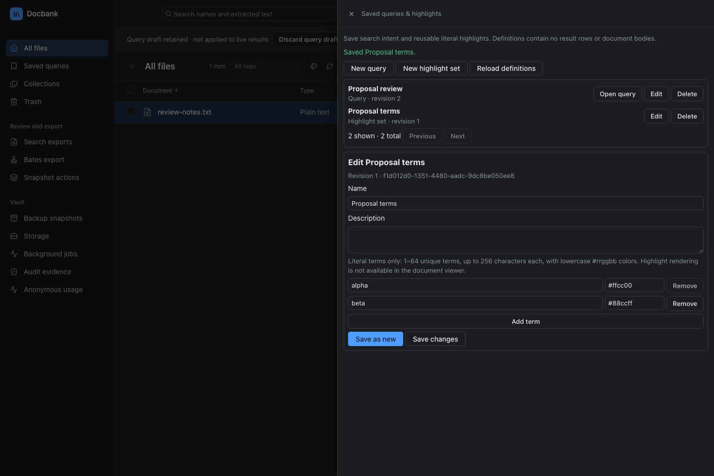The image size is (714, 476).
Task: Delete the Proposal terms highlight set
Action: 687,116
